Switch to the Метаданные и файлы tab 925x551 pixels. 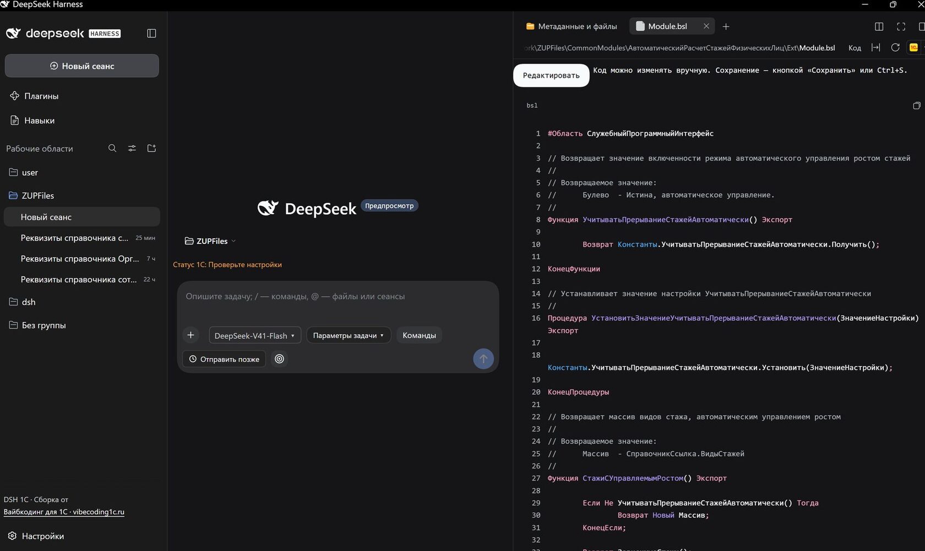[572, 26]
